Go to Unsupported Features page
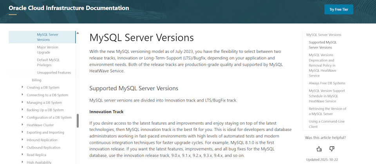The height and width of the screenshot is (164, 376). pos(54,73)
